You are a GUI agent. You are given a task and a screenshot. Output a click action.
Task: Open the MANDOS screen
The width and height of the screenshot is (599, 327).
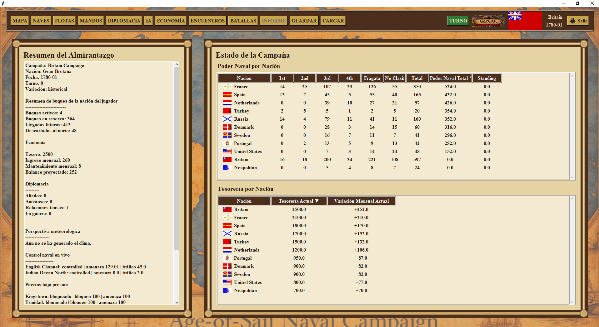tap(91, 21)
